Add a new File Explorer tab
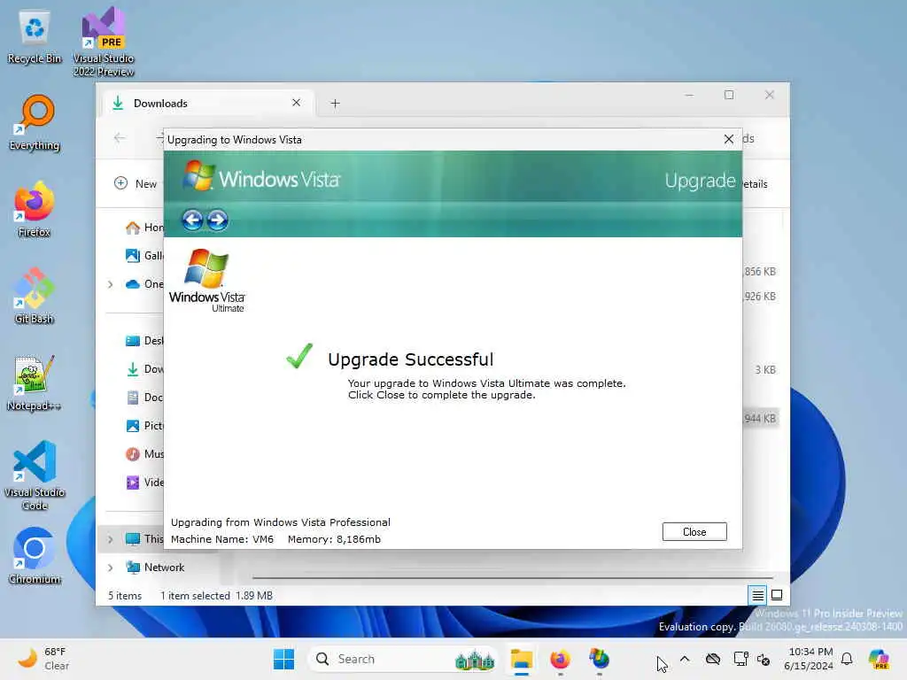Viewport: 907px width, 680px height. [x=335, y=104]
